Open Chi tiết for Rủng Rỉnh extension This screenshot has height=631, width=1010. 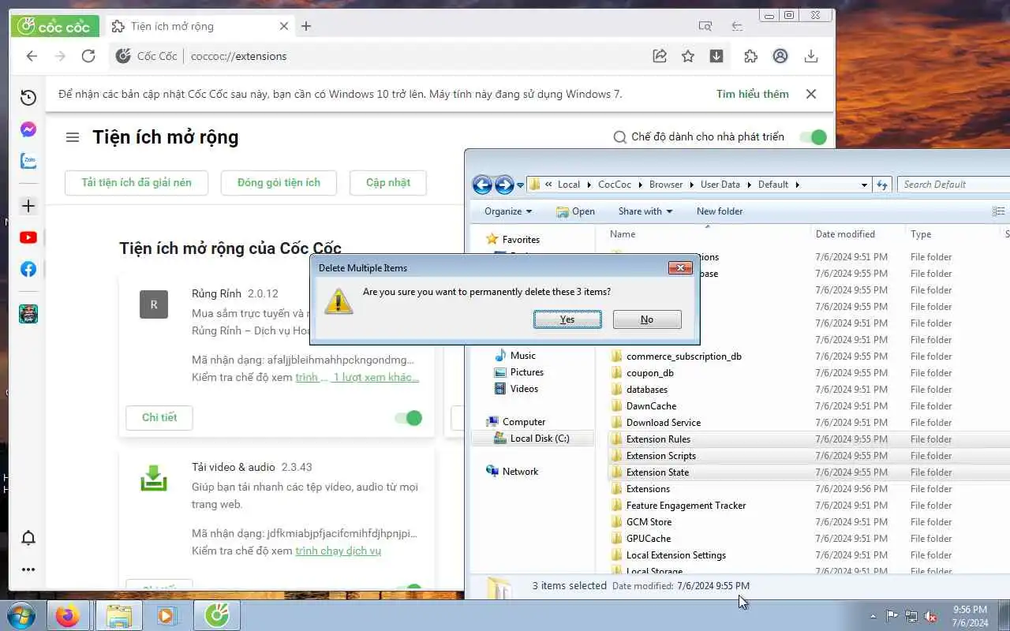click(159, 417)
